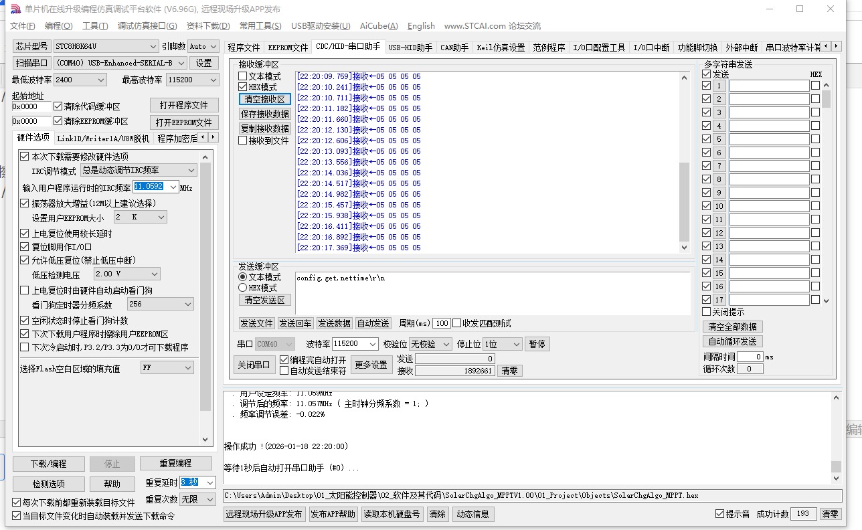
Task: Click log line 操作成功 !(2026-01-18 22:20:00)
Action: tap(286, 446)
